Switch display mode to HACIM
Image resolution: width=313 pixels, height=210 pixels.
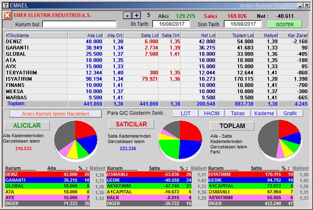(x=212, y=114)
